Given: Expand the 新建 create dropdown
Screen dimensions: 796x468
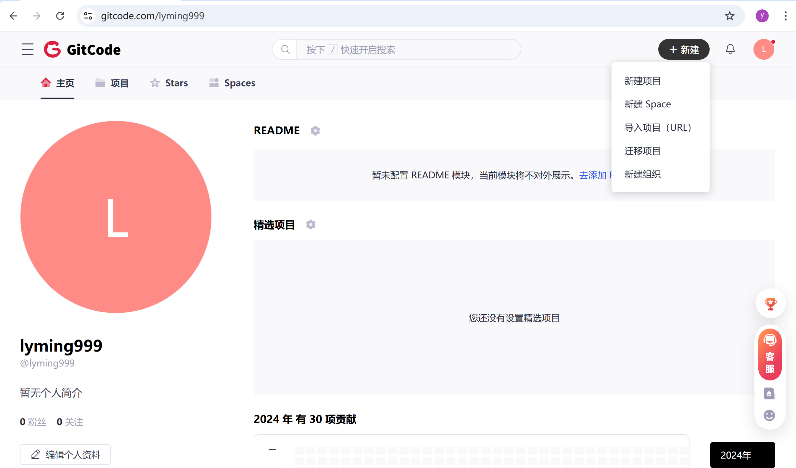Looking at the screenshot, I should tap(684, 49).
